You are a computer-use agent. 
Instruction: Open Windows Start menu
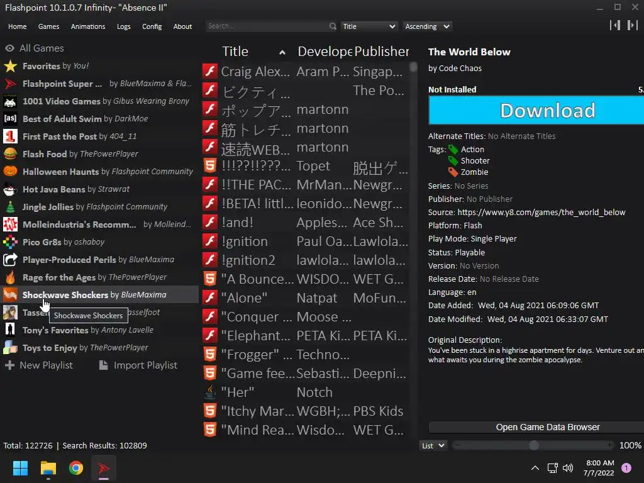click(x=20, y=468)
